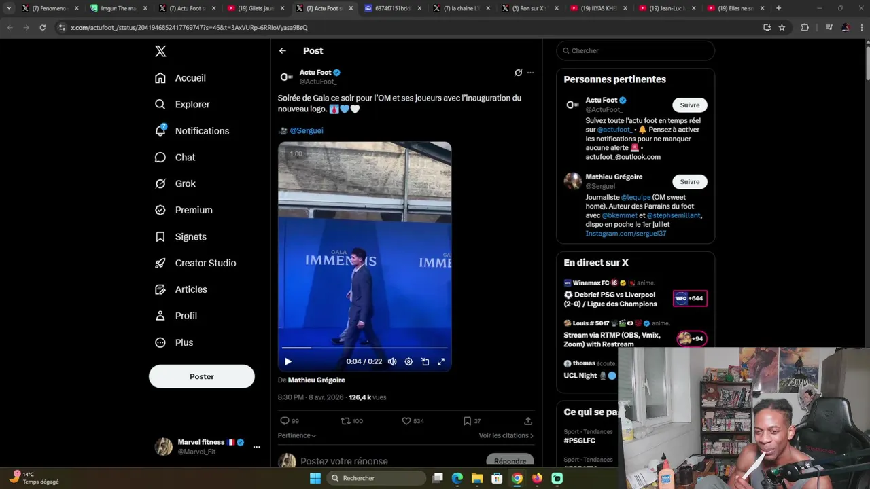Switch to Imgur tab

coord(118,8)
